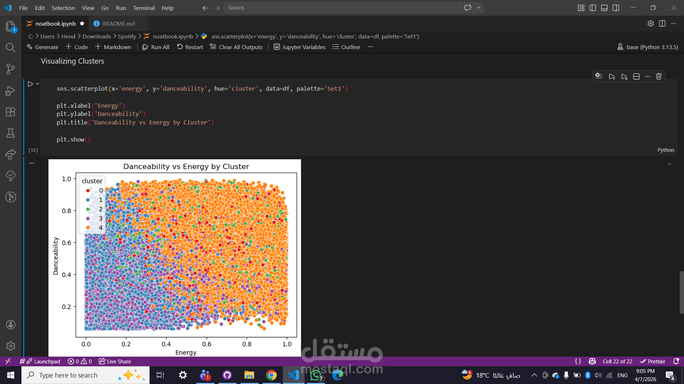The image size is (684, 384).
Task: Toggle Primary Side Bar layout button
Action: (x=593, y=8)
